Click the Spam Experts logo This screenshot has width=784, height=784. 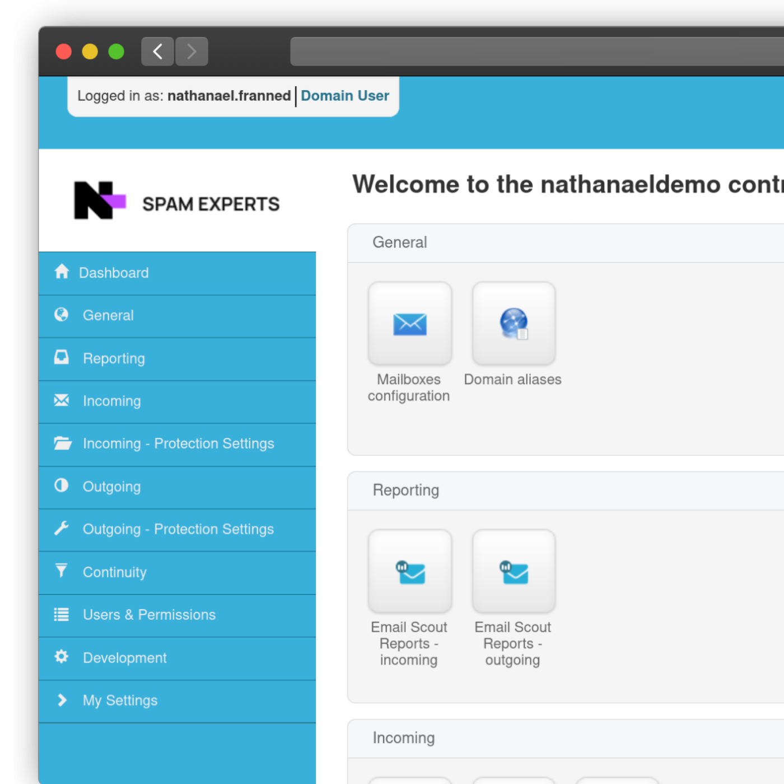(177, 201)
